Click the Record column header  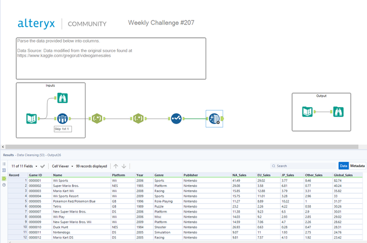click(x=18, y=175)
